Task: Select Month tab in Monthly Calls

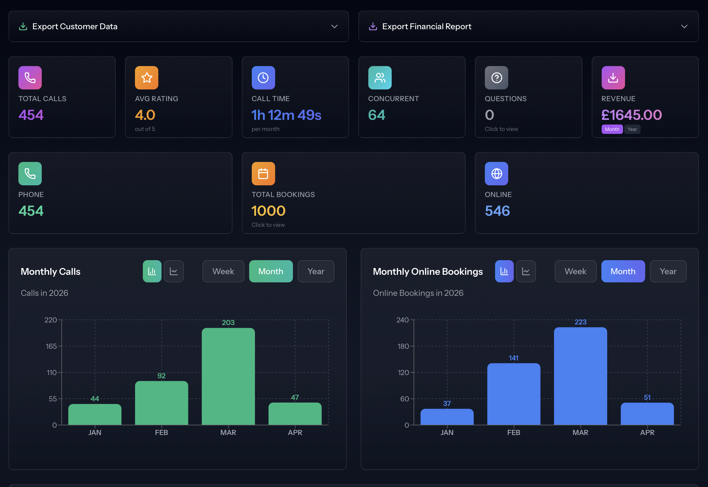Action: pos(271,271)
